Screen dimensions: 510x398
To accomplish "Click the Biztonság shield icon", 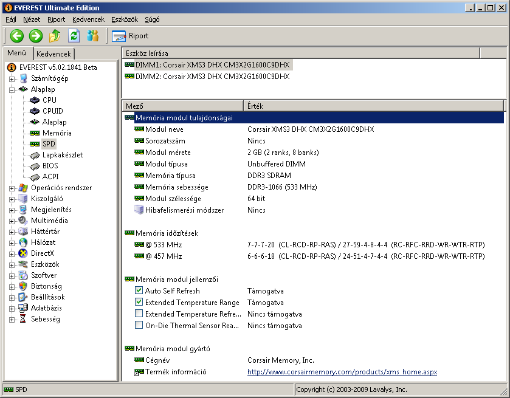I will (x=23, y=286).
